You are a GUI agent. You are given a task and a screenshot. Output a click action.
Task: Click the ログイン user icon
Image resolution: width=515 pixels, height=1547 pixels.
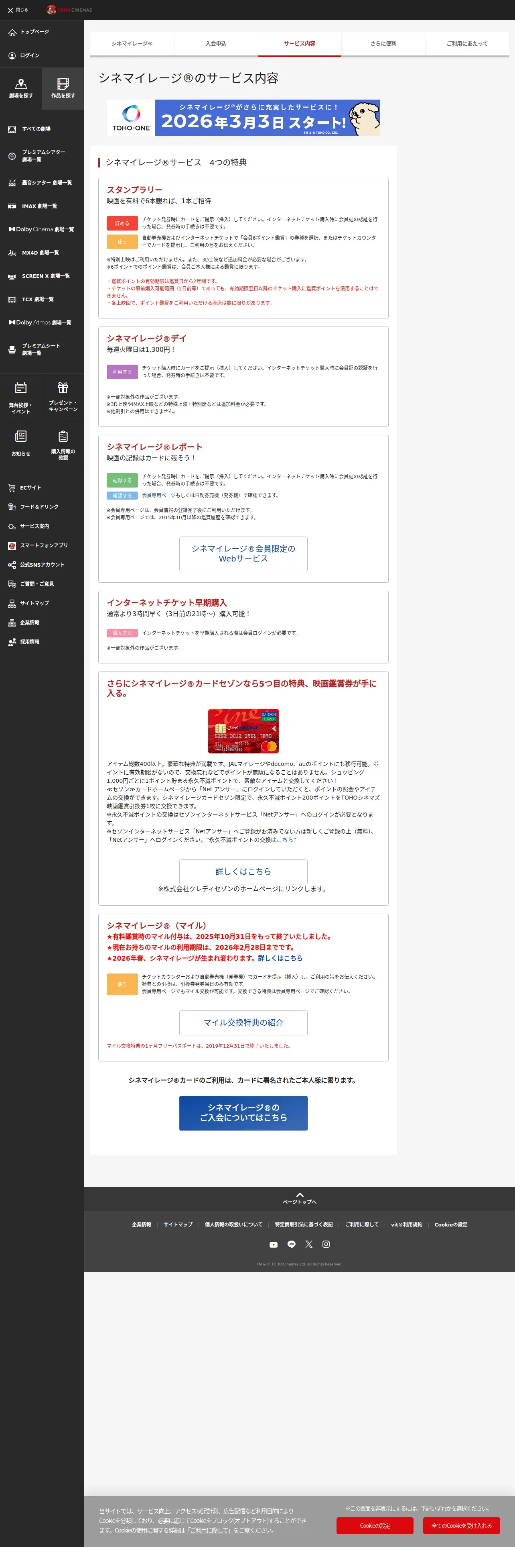[x=12, y=55]
